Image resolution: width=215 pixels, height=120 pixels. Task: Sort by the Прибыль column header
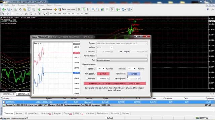point(209,98)
